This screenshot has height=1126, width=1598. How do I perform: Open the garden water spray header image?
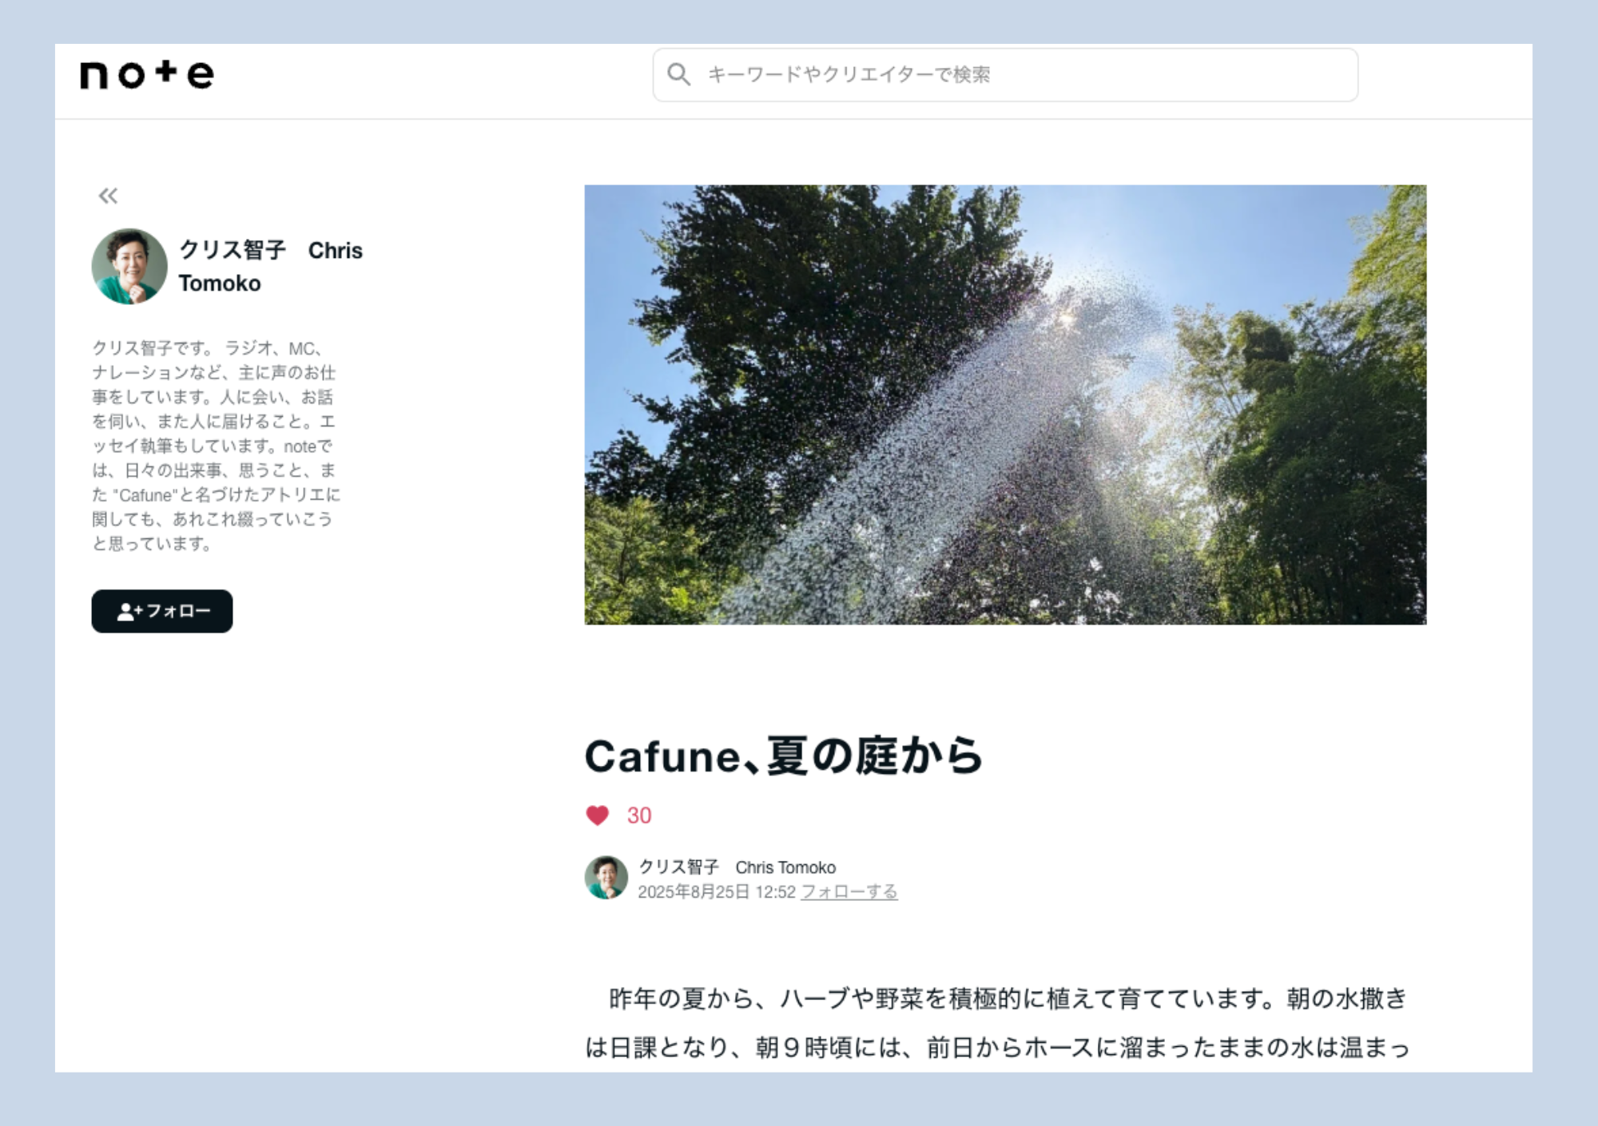[1004, 405]
